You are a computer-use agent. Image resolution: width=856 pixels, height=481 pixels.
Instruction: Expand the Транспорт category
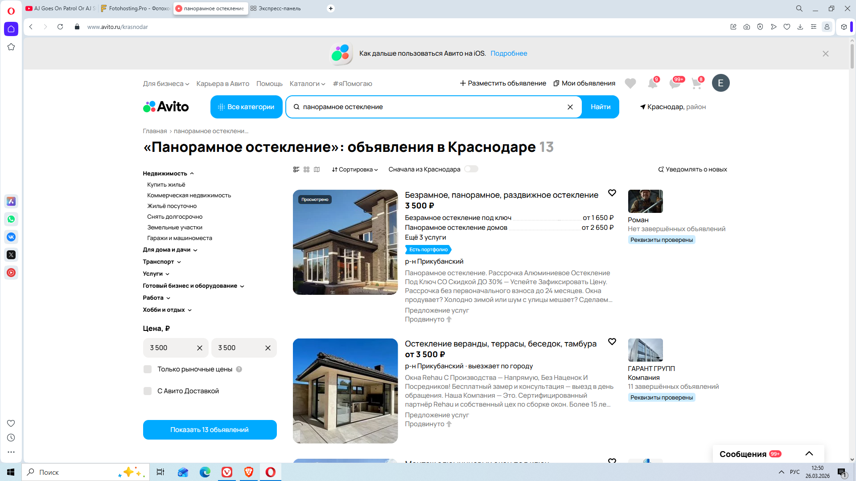pos(161,262)
